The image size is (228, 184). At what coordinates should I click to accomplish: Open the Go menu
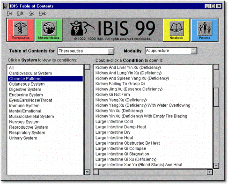click(x=32, y=13)
